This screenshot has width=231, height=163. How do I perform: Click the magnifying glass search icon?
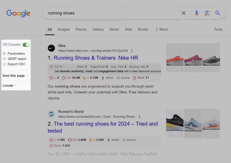point(217,13)
